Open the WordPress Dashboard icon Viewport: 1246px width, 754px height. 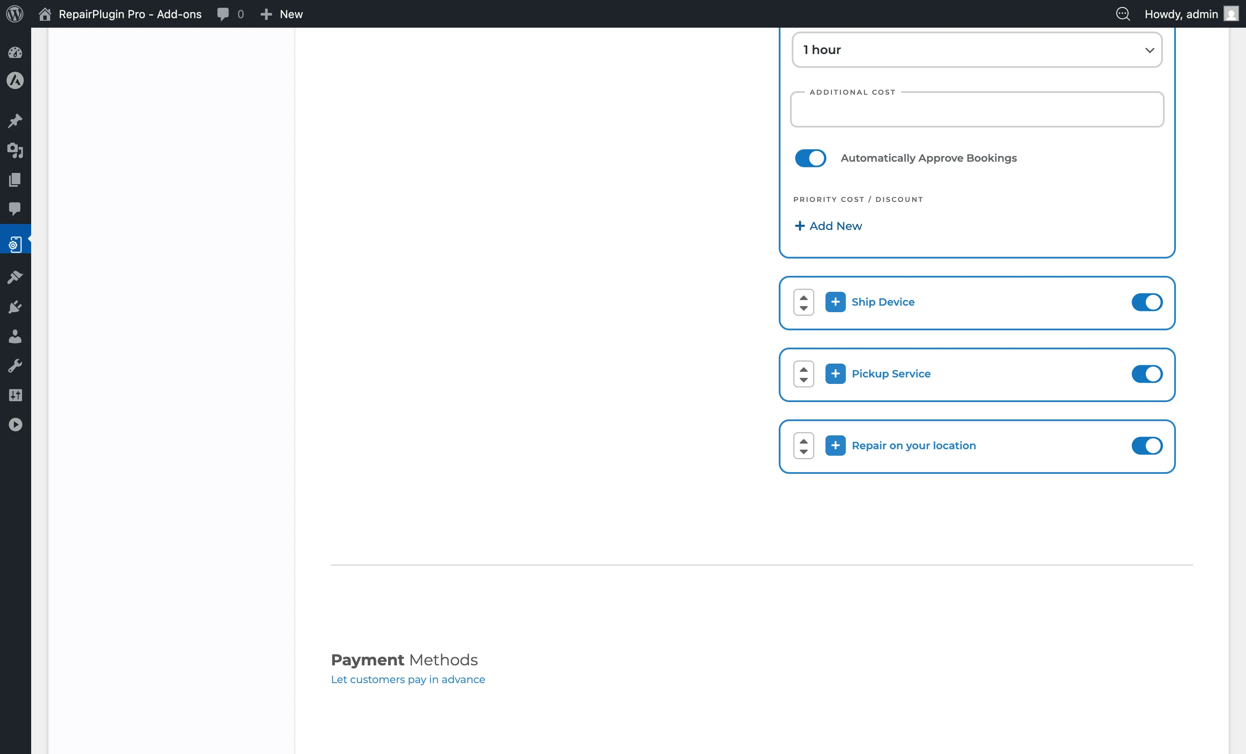click(x=15, y=53)
